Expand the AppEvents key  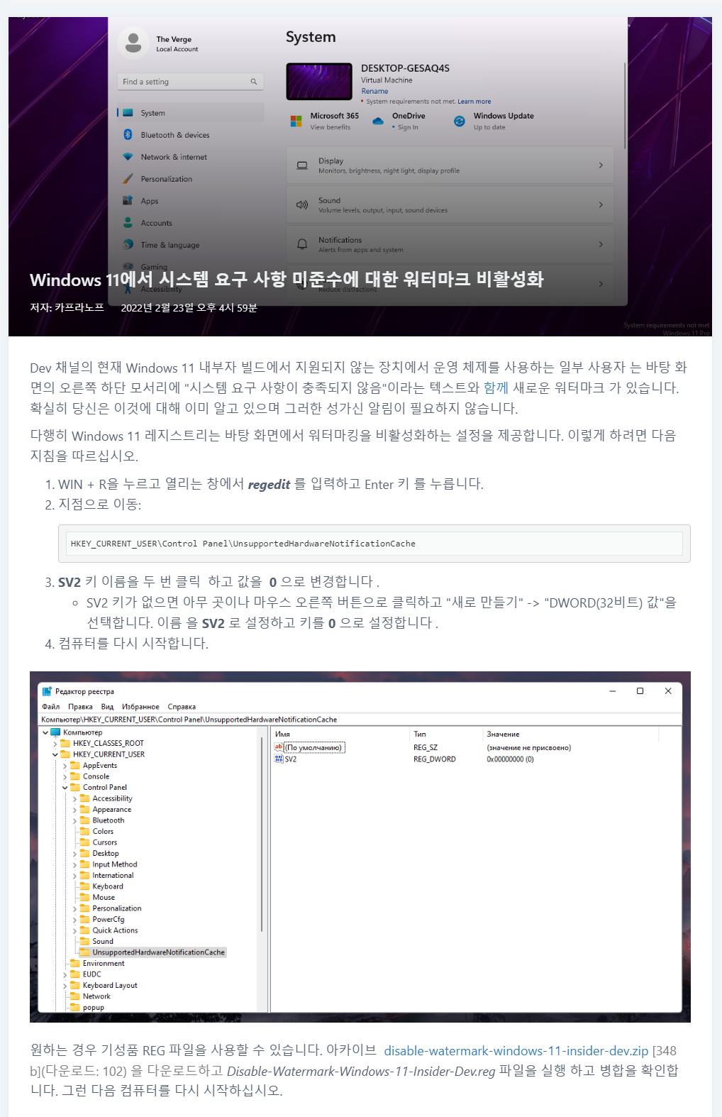pos(65,766)
